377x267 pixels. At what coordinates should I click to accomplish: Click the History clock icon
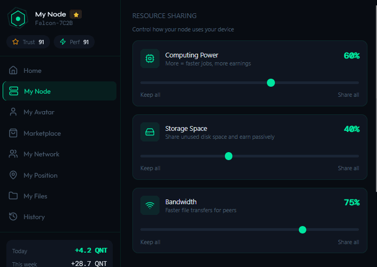[13, 216]
